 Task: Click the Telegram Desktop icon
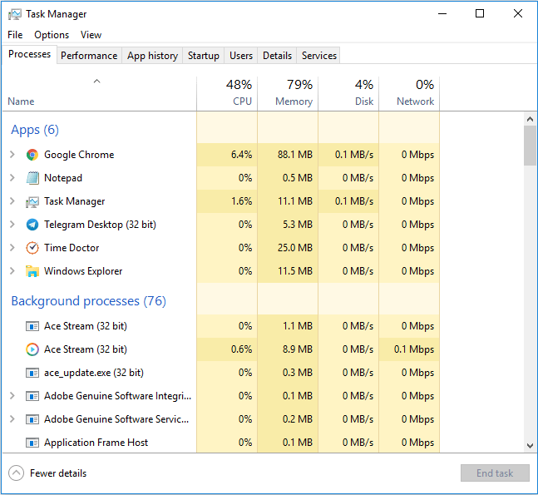click(x=32, y=225)
